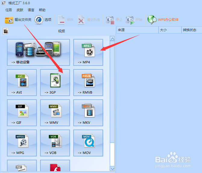Open the 输出文件夹 output folder

pyautogui.click(x=18, y=20)
